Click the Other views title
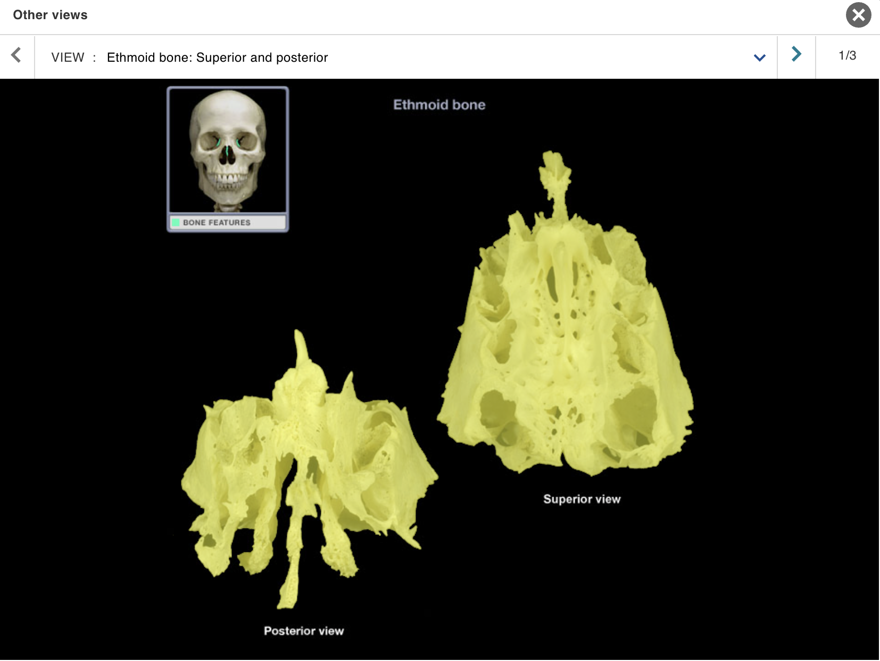Screen dimensions: 880x661 pos(49,14)
